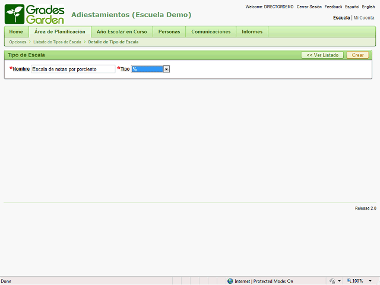Viewport: 380px width, 285px height.
Task: Open the security icon dropdown arrow
Action: [x=339, y=281]
